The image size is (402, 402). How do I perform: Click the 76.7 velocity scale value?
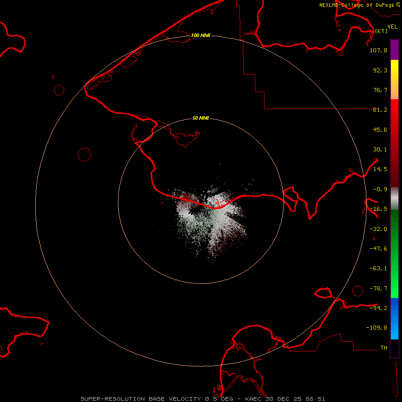(x=380, y=90)
